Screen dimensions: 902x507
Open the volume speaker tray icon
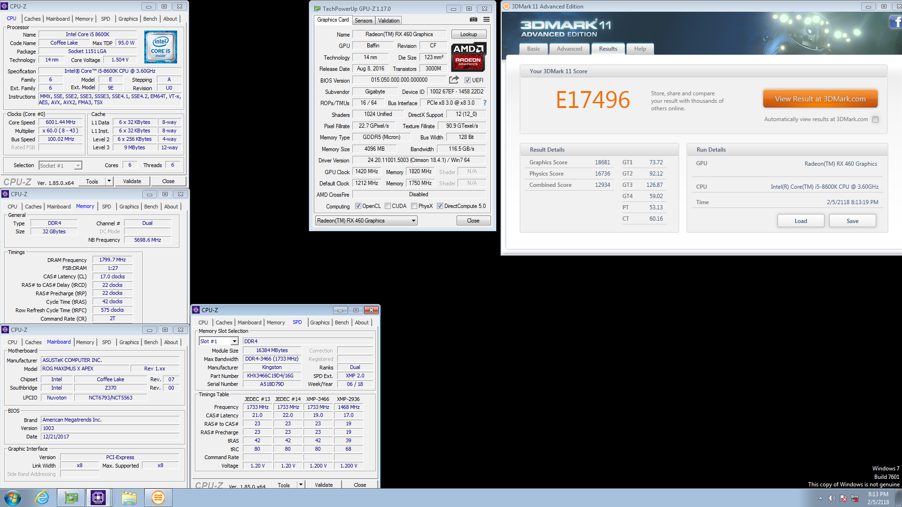[x=832, y=498]
